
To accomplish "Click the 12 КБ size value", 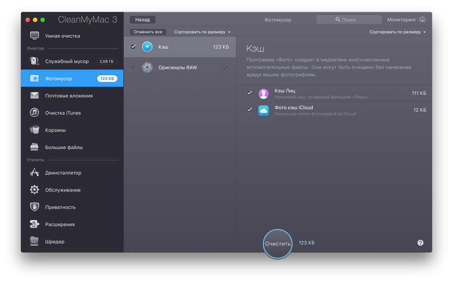I will 420,110.
